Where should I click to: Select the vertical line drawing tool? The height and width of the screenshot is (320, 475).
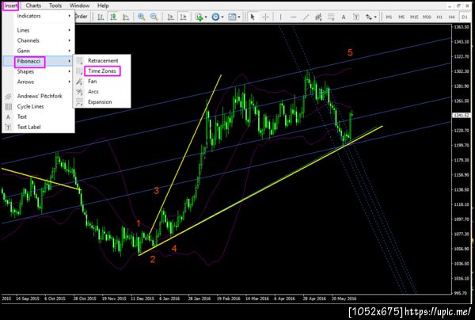[280, 17]
